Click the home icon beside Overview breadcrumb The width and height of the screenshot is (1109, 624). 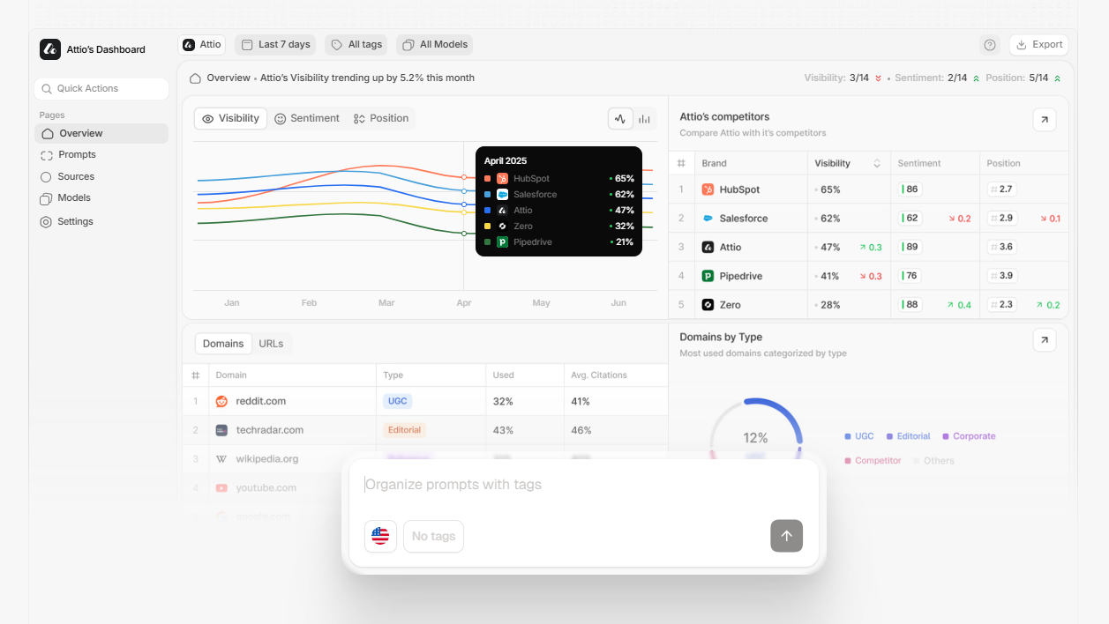pyautogui.click(x=195, y=78)
